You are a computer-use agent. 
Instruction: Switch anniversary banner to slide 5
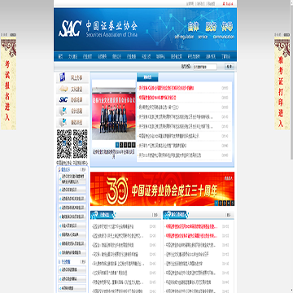(233, 203)
